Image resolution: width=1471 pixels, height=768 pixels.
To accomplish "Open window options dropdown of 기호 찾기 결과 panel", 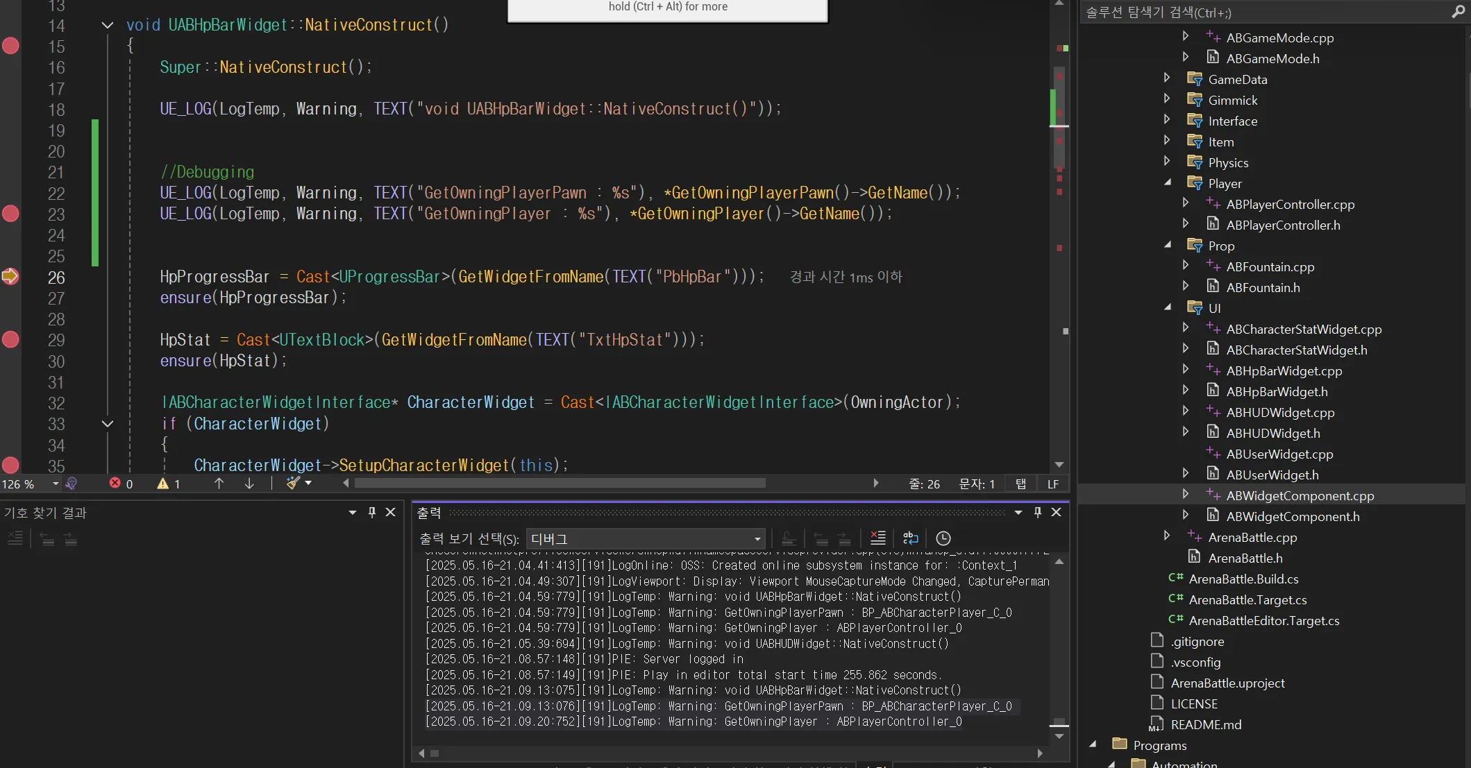I will 353,513.
